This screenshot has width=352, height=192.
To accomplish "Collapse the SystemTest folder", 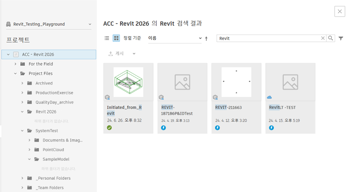I will 22,131.
